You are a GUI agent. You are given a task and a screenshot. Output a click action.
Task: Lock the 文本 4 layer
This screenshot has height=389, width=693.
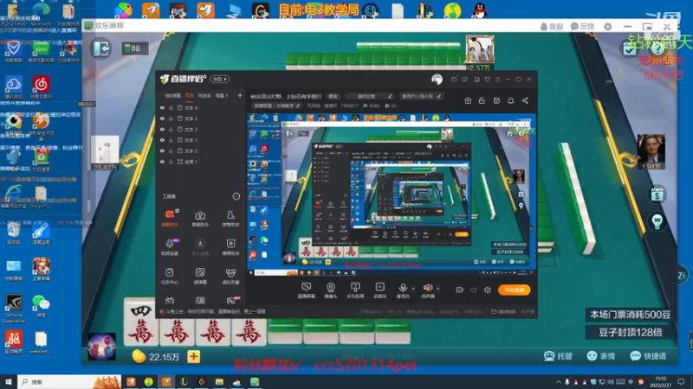[x=171, y=107]
